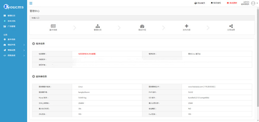
Task: Click the red 系统更新 link
Action: 232,3
